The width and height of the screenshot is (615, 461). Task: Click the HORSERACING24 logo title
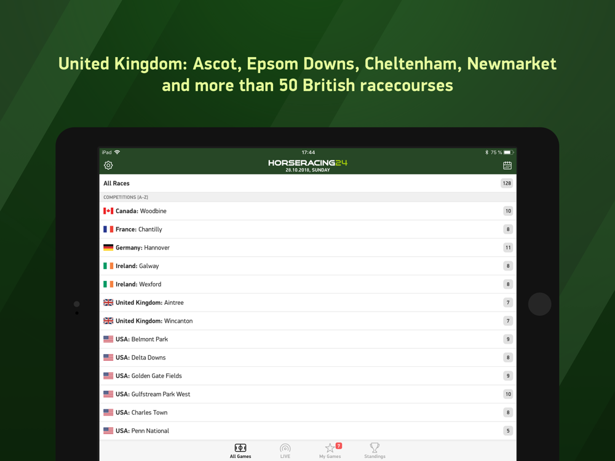(308, 163)
